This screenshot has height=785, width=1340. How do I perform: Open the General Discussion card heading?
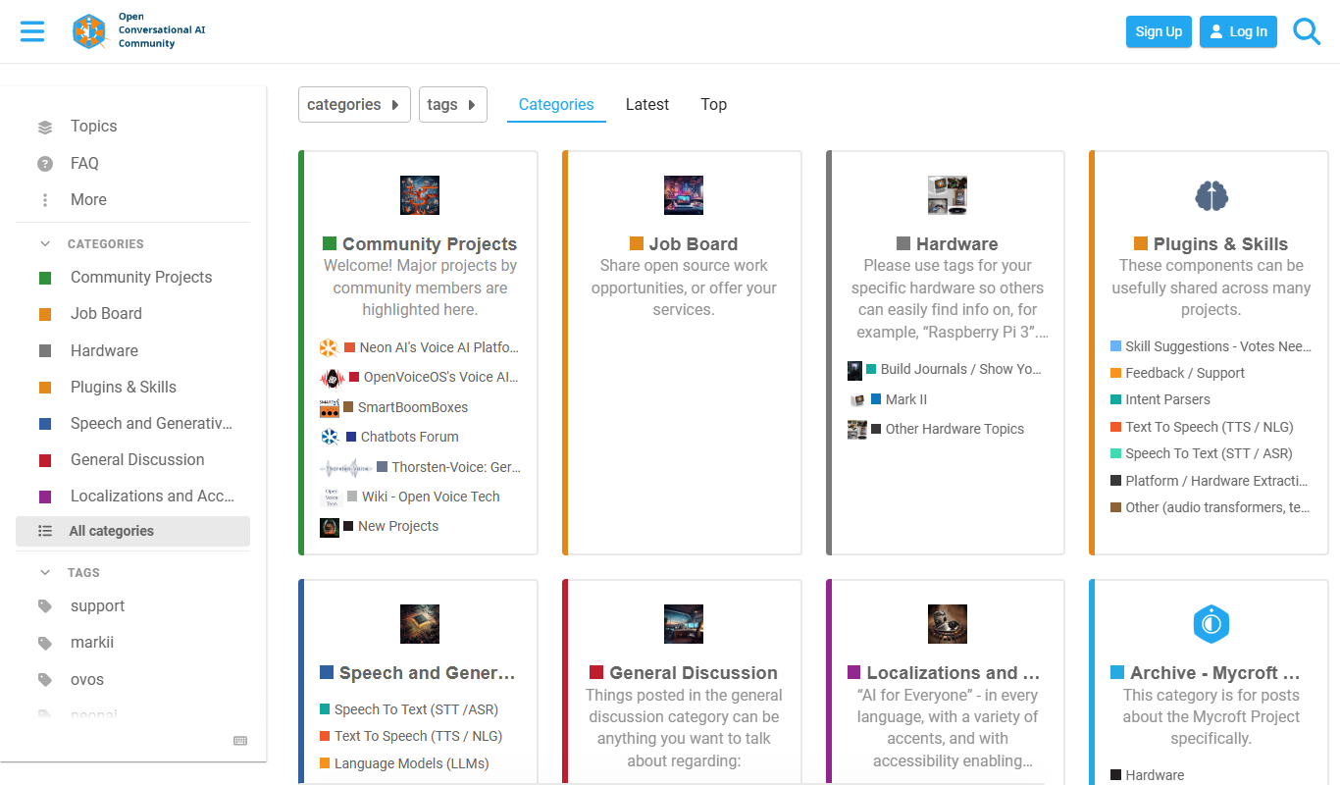pyautogui.click(x=694, y=673)
